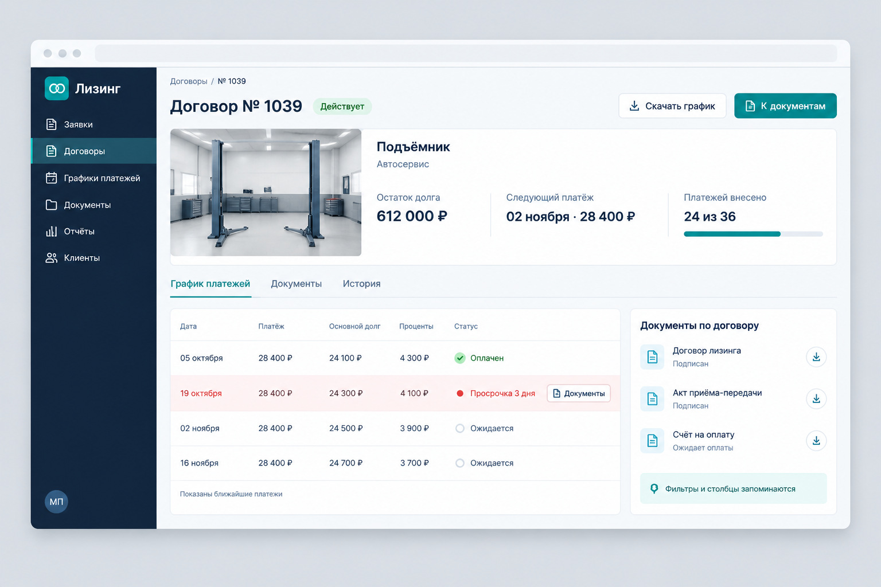Viewport: 881px width, 587px height.
Task: Open the МП user avatar
Action: [56, 502]
